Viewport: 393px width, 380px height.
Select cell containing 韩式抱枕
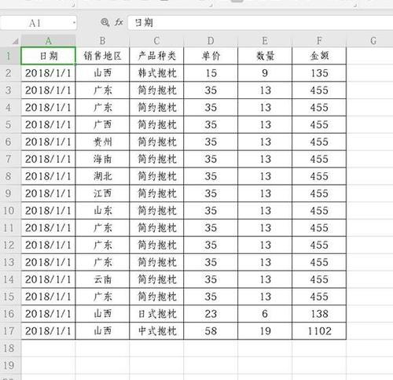[x=156, y=73]
